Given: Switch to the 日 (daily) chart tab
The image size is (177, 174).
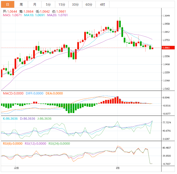Looking at the screenshot, I should [x=7, y=4].
